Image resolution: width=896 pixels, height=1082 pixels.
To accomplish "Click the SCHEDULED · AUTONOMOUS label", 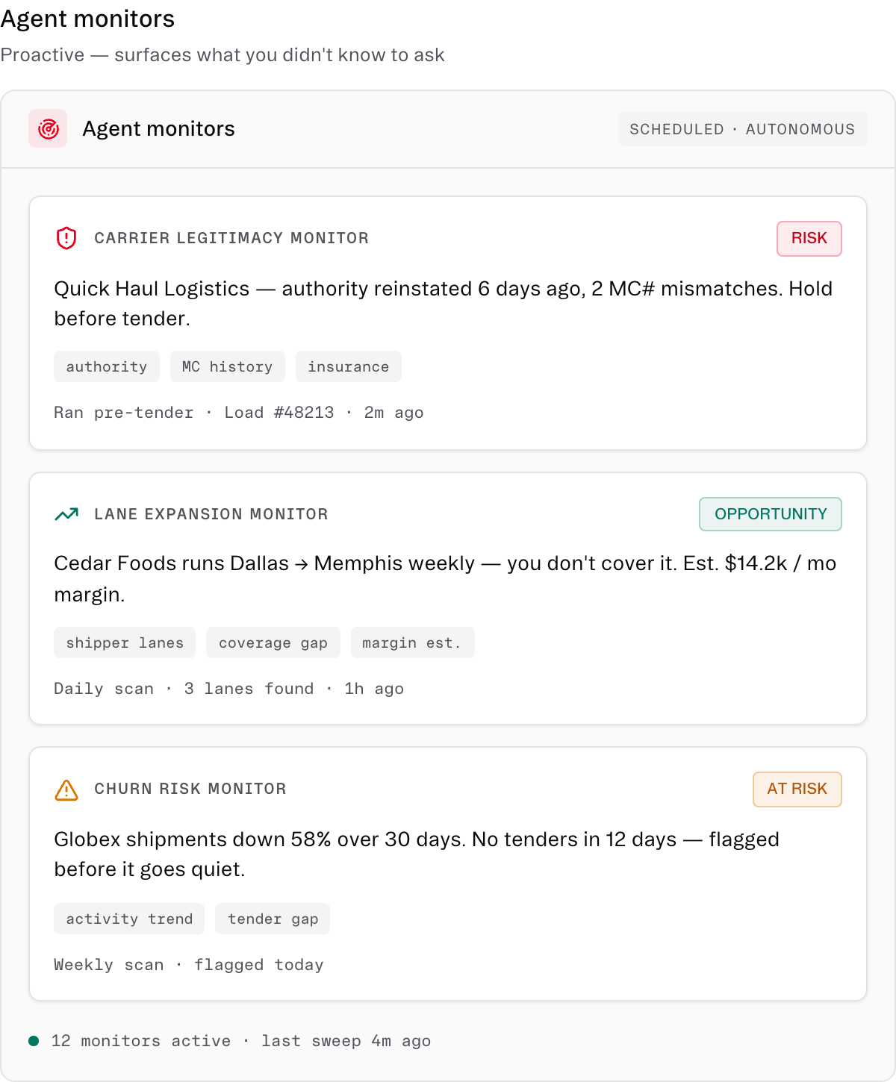I will coord(742,129).
